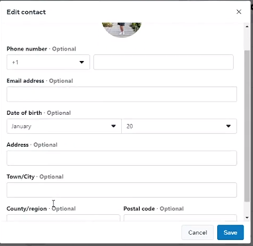Click the Address label text

[18, 145]
